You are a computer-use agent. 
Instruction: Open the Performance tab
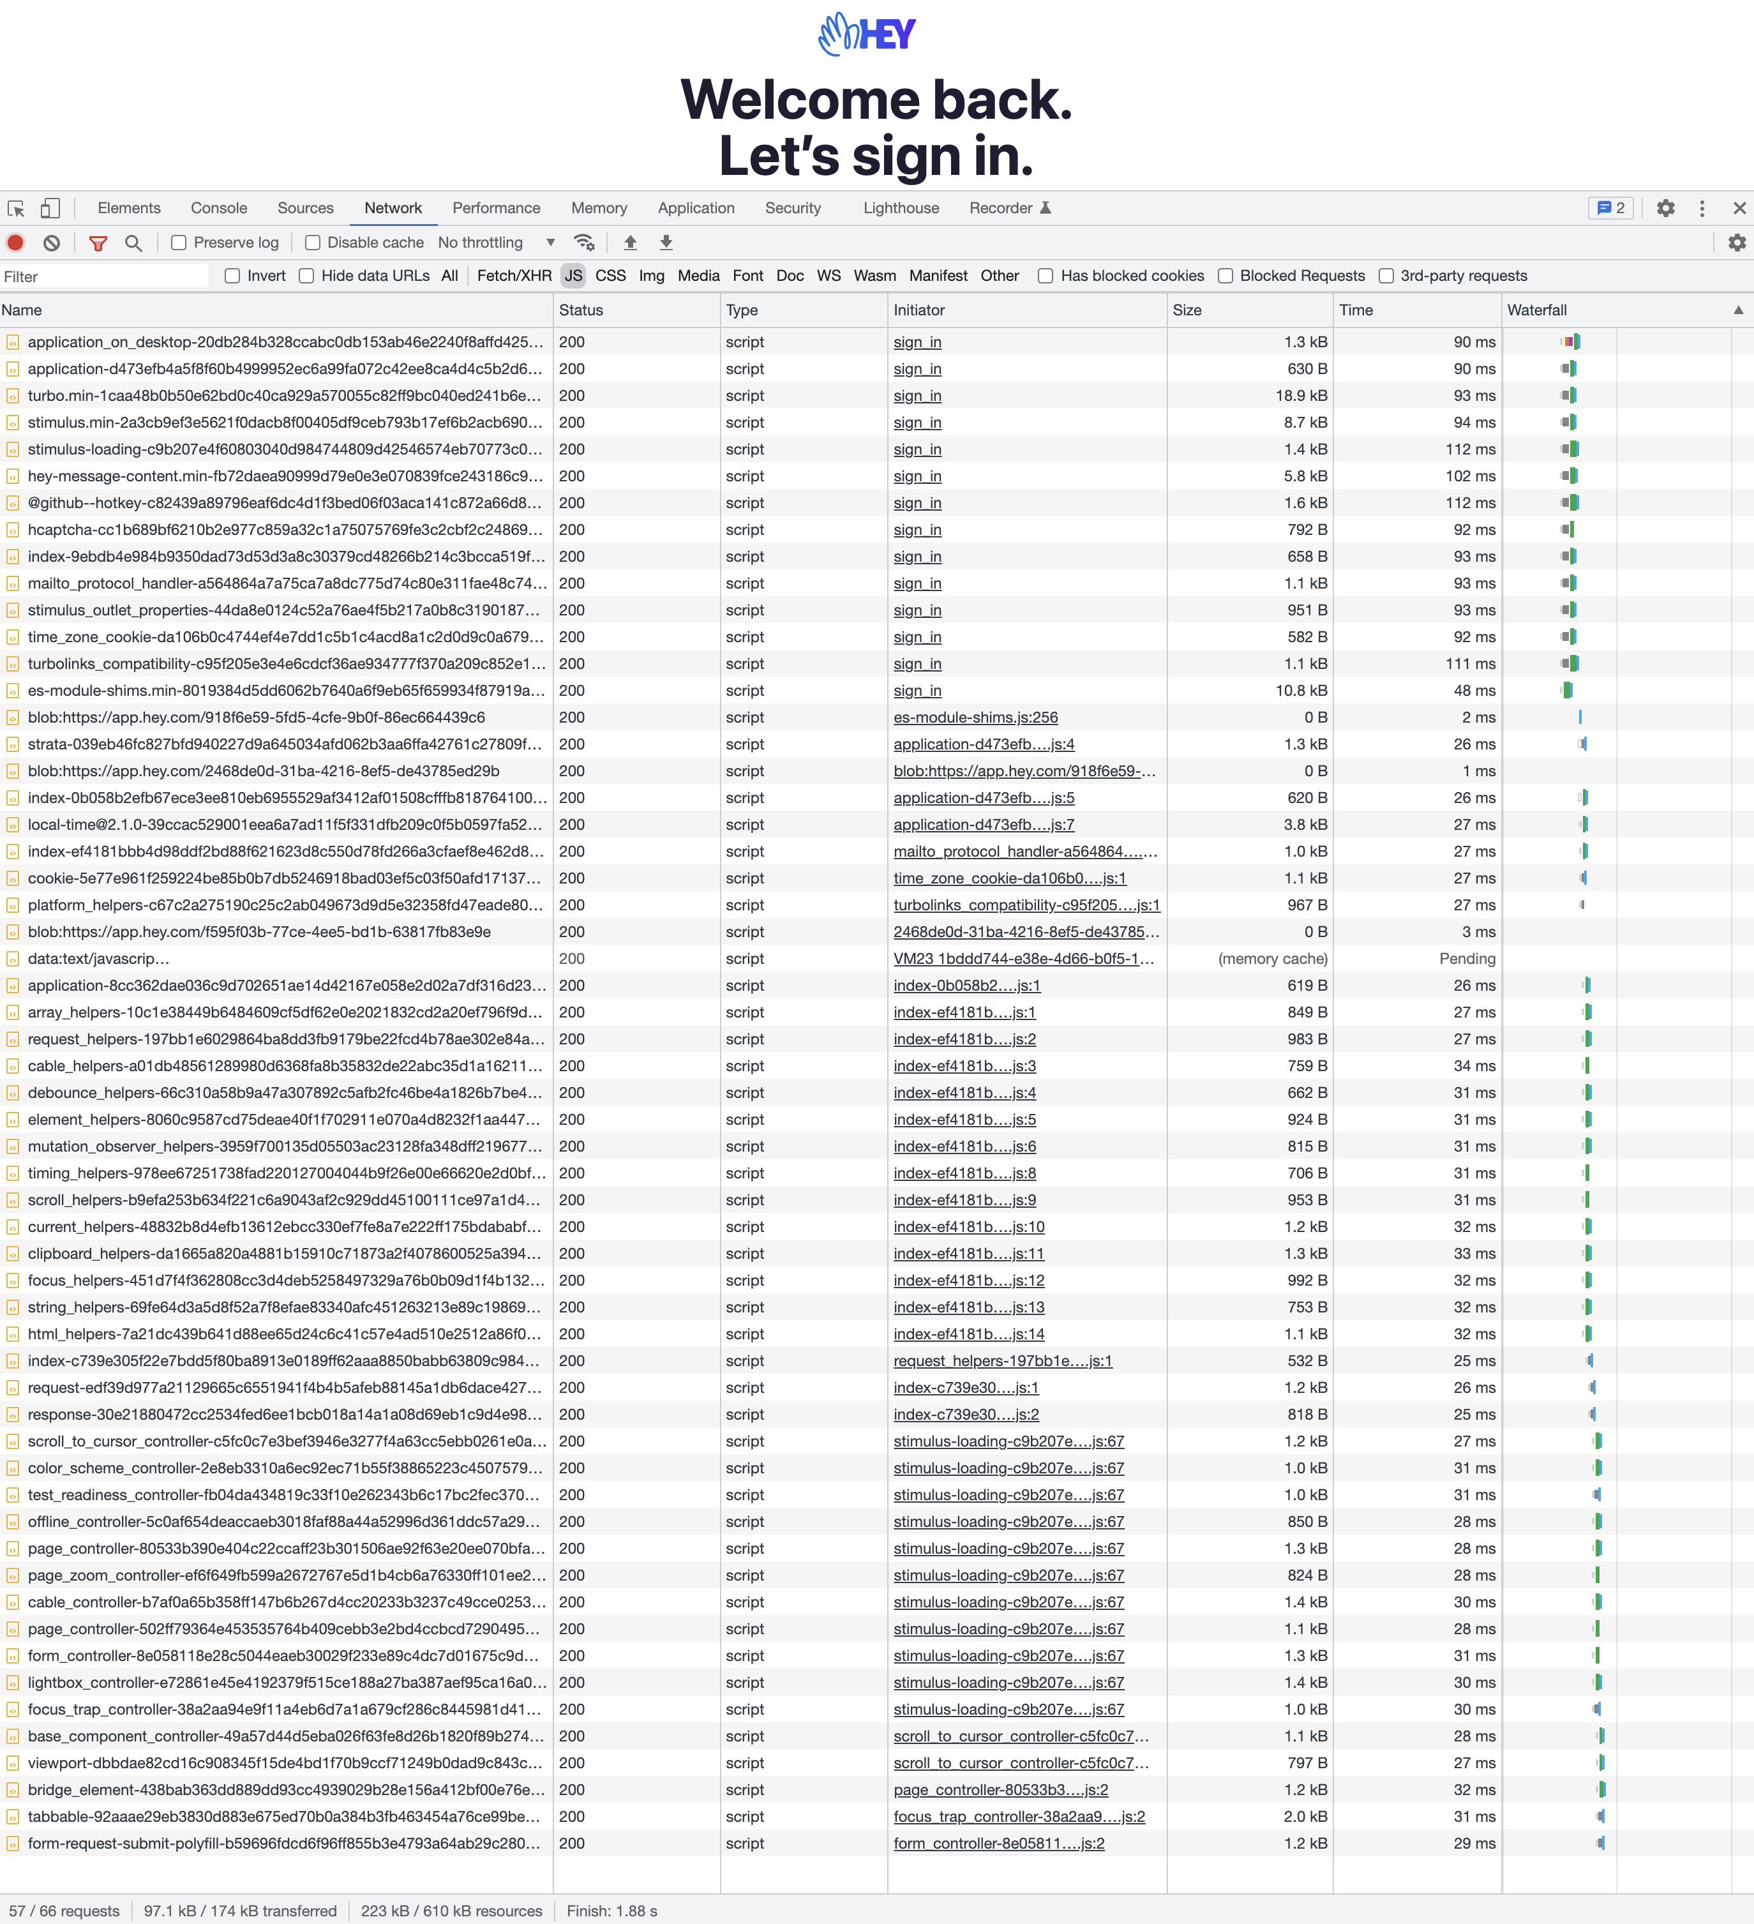tap(496, 208)
